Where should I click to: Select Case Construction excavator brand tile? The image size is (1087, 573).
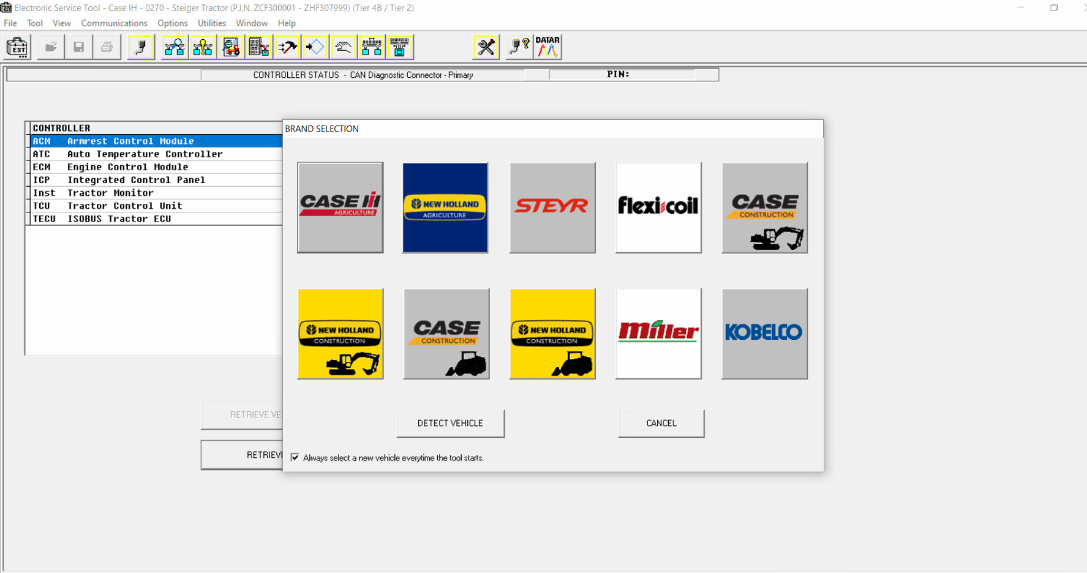pos(765,208)
